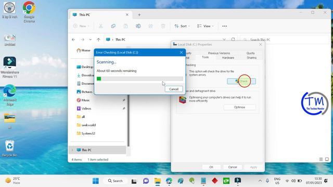Open a new File Explorer tab
This screenshot has height=187, width=333.
pyautogui.click(x=139, y=15)
